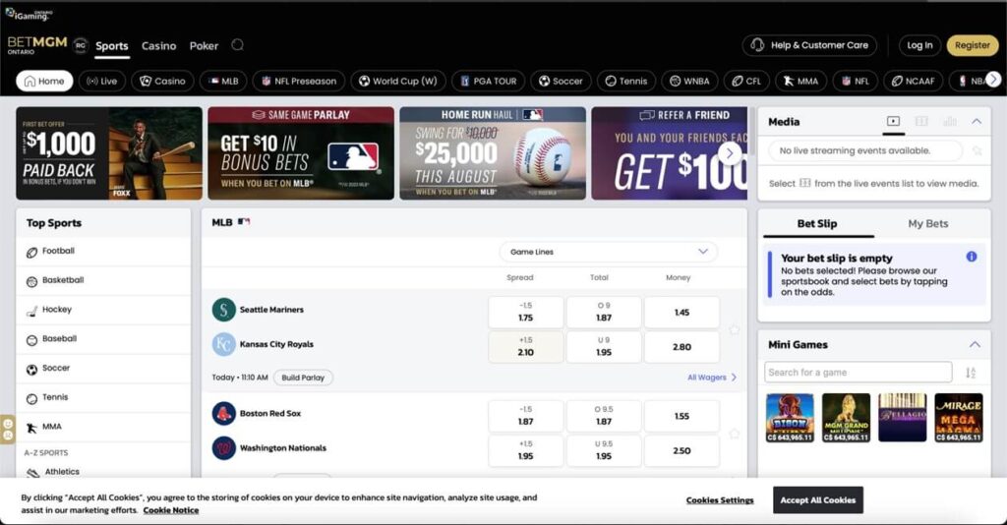Open the PGA TOUR pill
The width and height of the screenshot is (1007, 525).
click(x=488, y=81)
